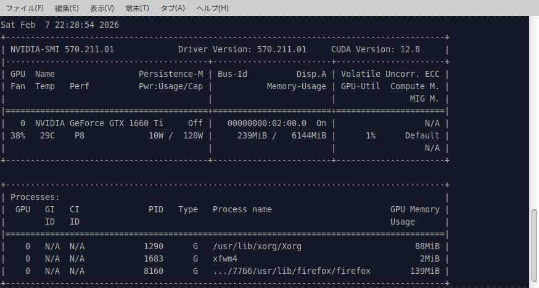Click the '.../7766/usr/lib/firefox/firefox' process name
The height and width of the screenshot is (288, 539).
[x=292, y=271]
